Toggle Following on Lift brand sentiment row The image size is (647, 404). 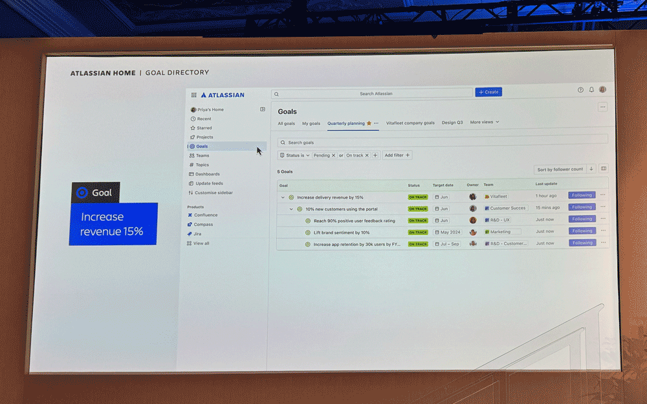coord(582,231)
